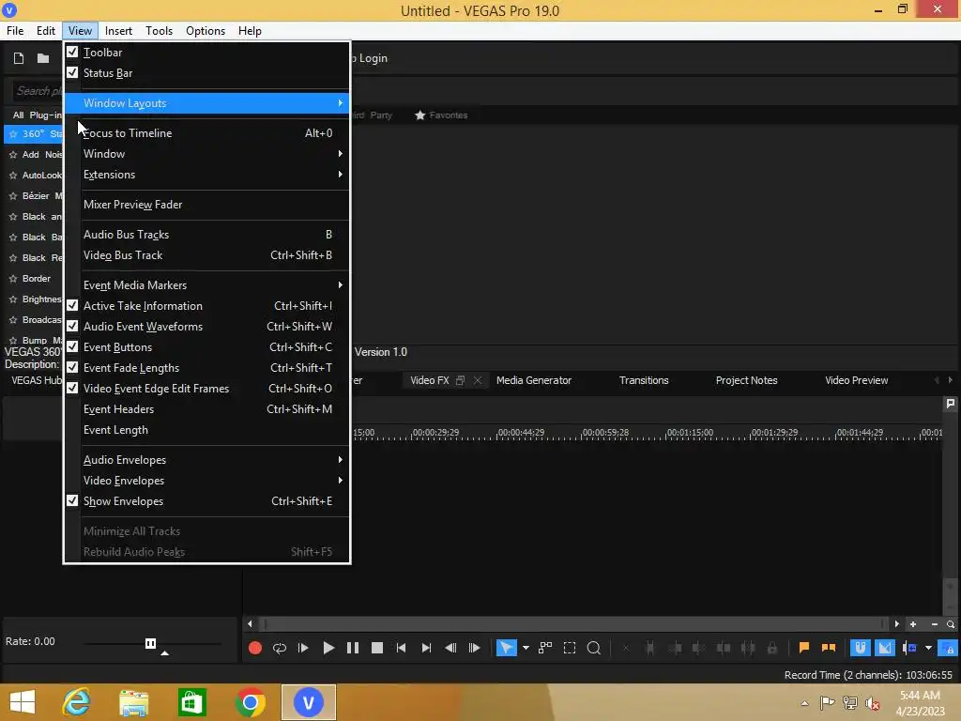
Task: Enable Event Headers option
Action: tap(206, 409)
